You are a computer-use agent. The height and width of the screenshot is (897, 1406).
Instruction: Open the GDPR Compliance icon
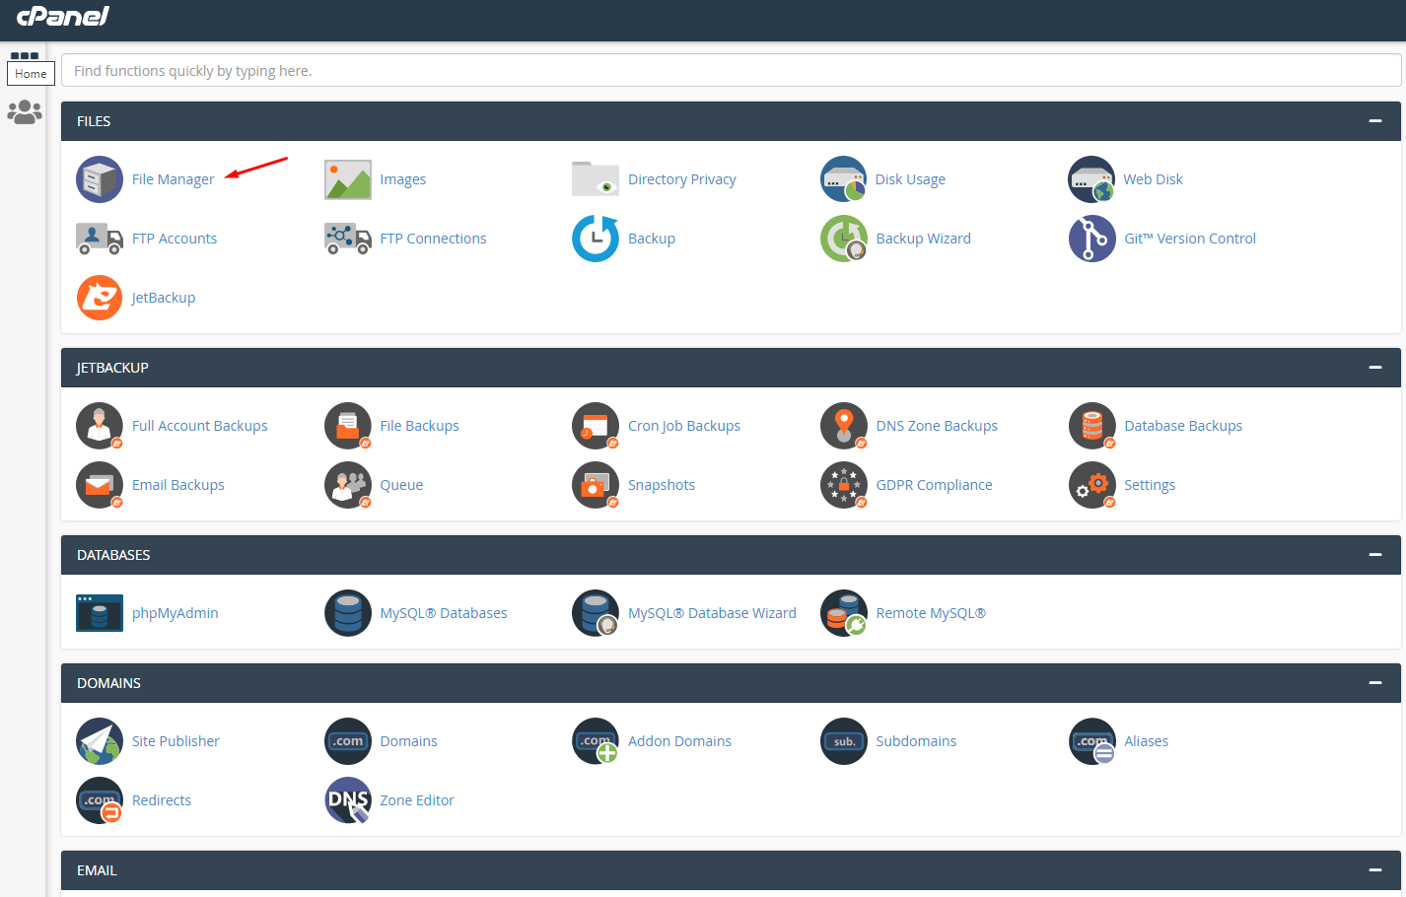(x=843, y=485)
